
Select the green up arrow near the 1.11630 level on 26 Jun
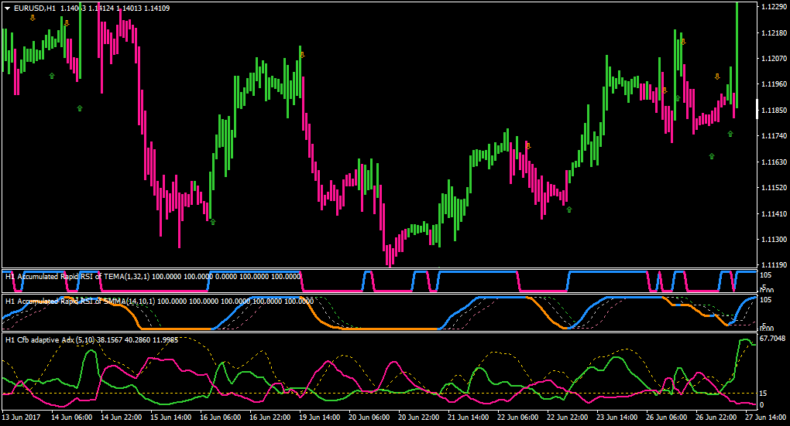pos(712,156)
